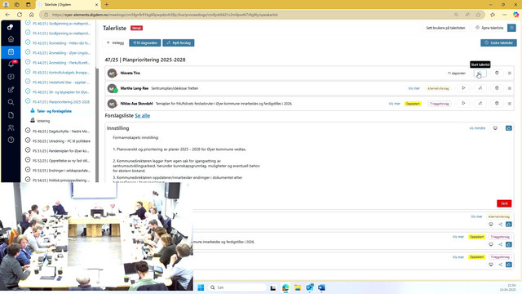Collapse Innstilling with Vis mindre
Screen dimensions: 522x294
click(477, 128)
